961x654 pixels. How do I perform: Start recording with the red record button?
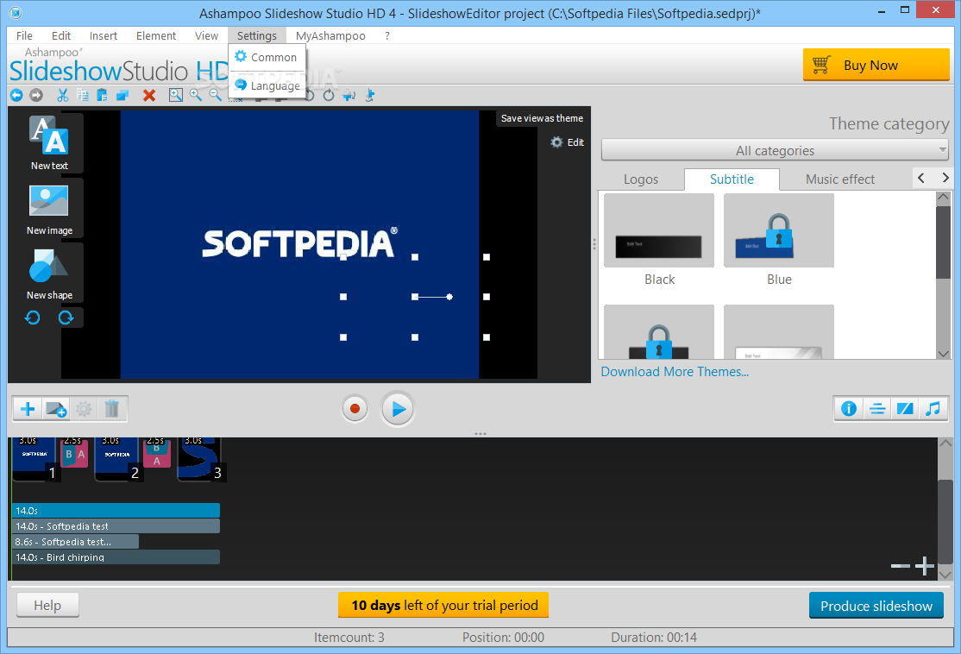355,409
